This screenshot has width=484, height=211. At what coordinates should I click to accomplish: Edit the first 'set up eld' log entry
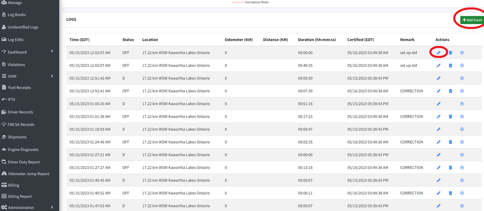(x=438, y=53)
